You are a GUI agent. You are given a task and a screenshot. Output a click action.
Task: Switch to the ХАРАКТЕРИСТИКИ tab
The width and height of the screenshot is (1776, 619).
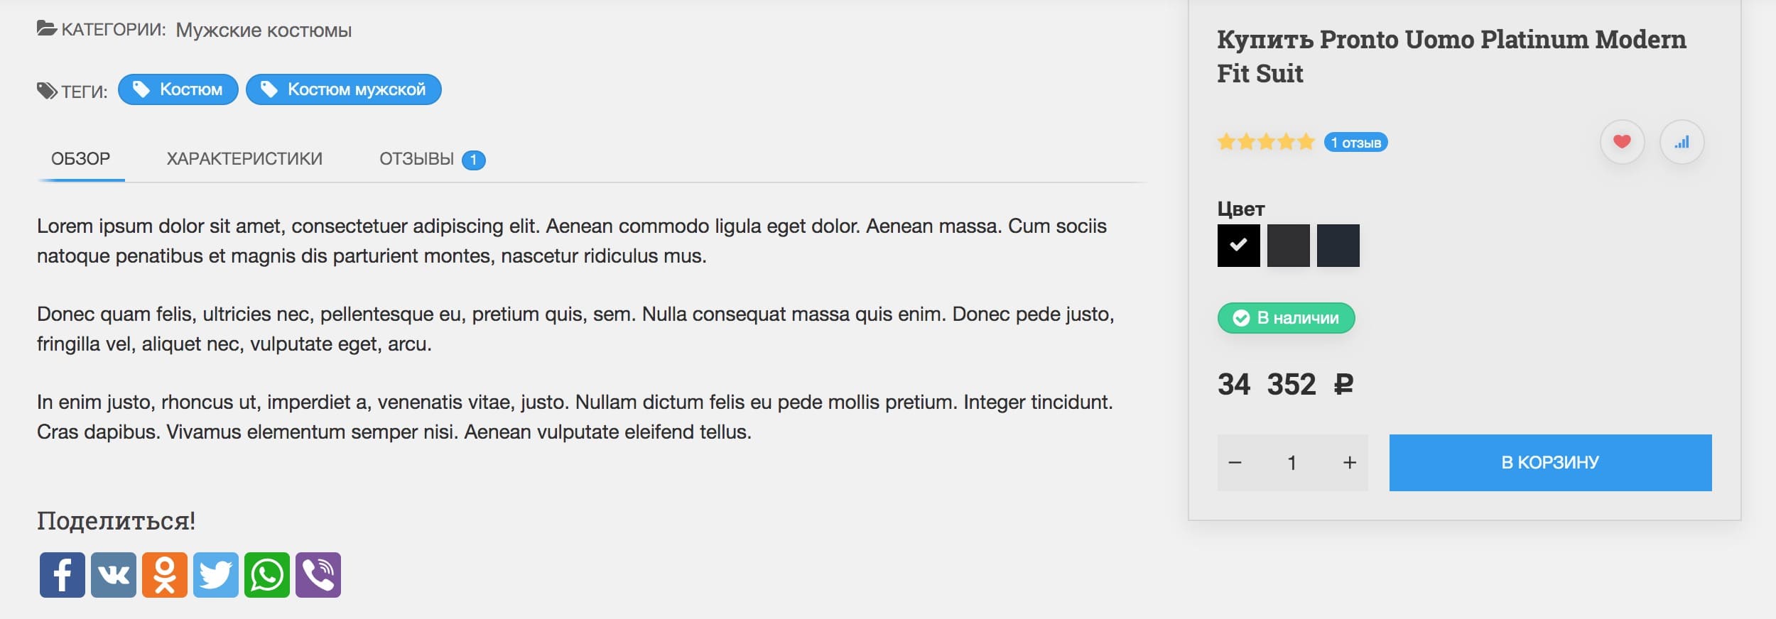(x=244, y=159)
